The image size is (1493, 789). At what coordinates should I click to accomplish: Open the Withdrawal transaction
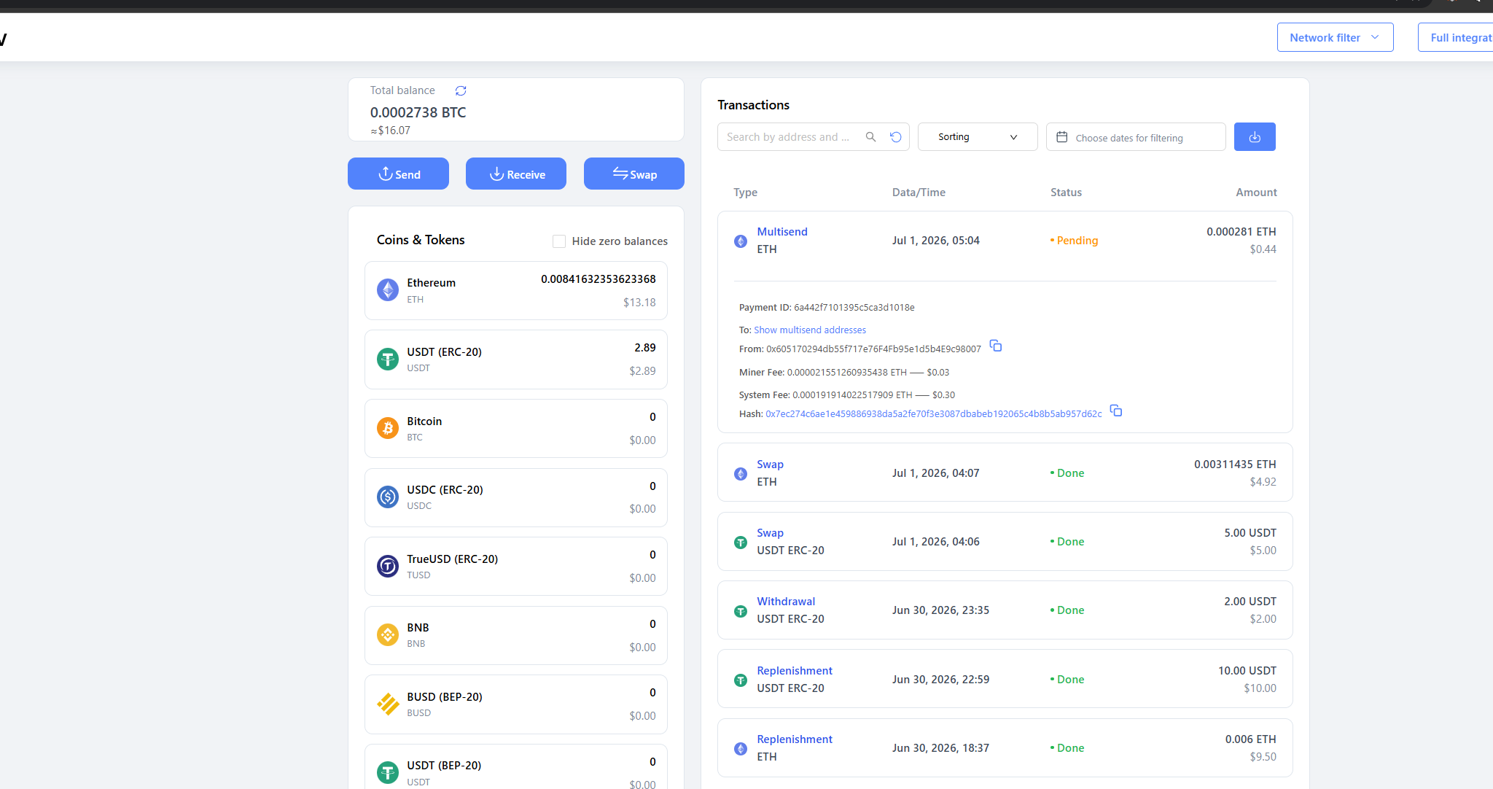click(786, 601)
